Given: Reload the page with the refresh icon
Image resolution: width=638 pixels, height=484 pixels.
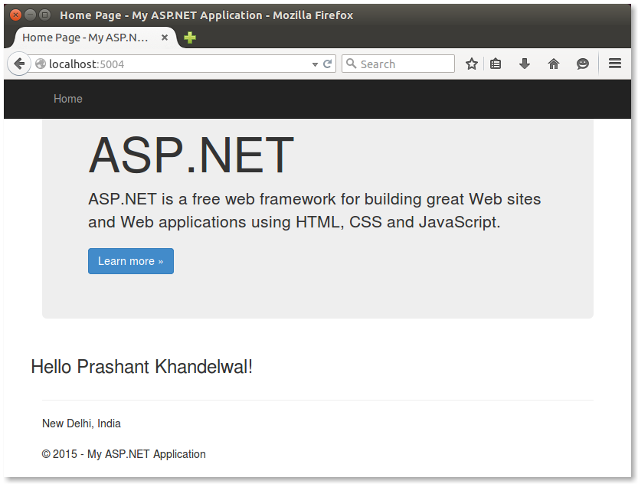Looking at the screenshot, I should pyautogui.click(x=328, y=64).
